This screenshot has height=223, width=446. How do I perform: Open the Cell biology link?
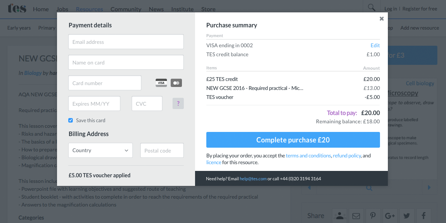coord(420,83)
